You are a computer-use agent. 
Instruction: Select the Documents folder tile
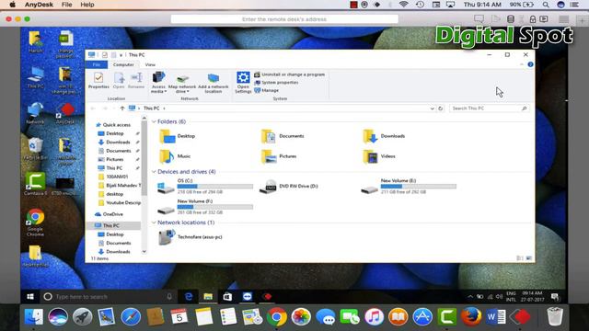pyautogui.click(x=283, y=136)
